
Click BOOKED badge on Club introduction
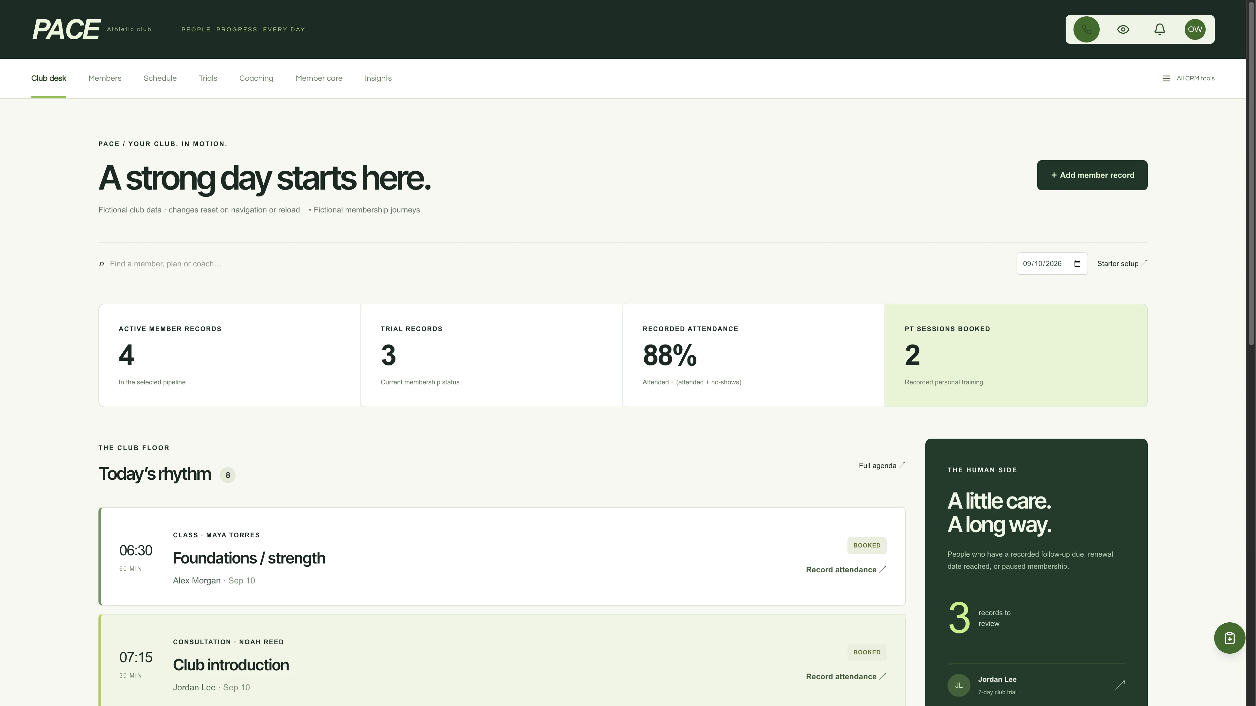click(x=866, y=652)
